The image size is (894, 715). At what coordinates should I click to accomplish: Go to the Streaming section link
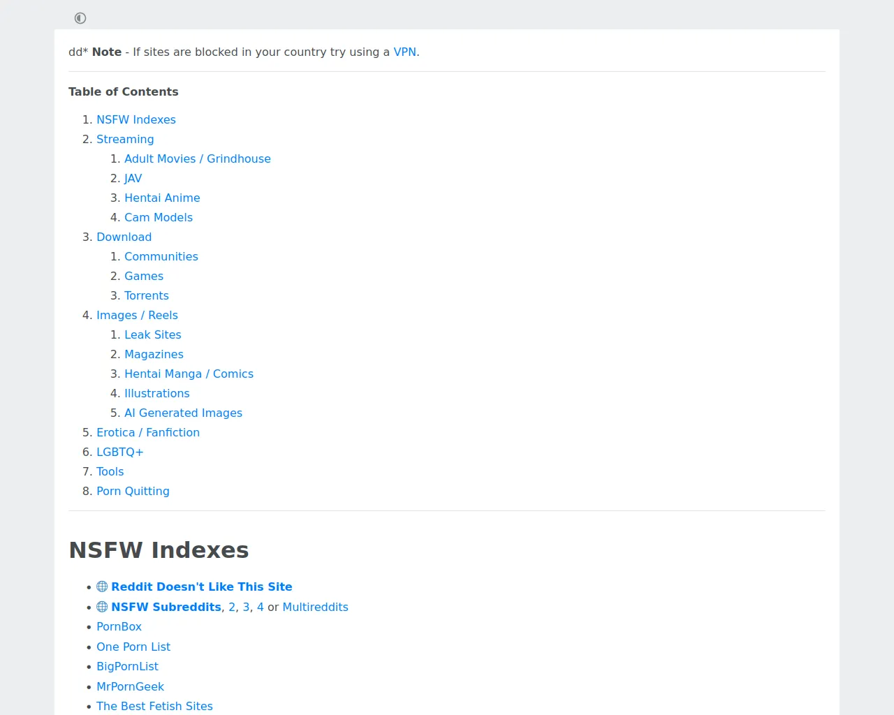coord(125,139)
